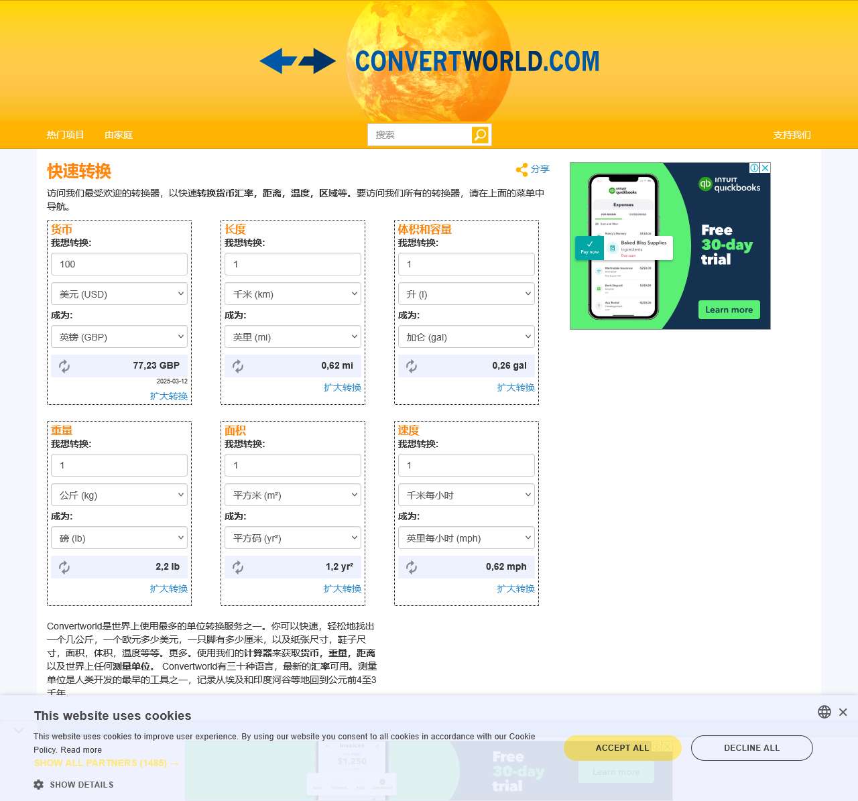Click SHOW ALL PARTNERS (1485) link
Image resolution: width=858 pixels, height=801 pixels.
107,763
